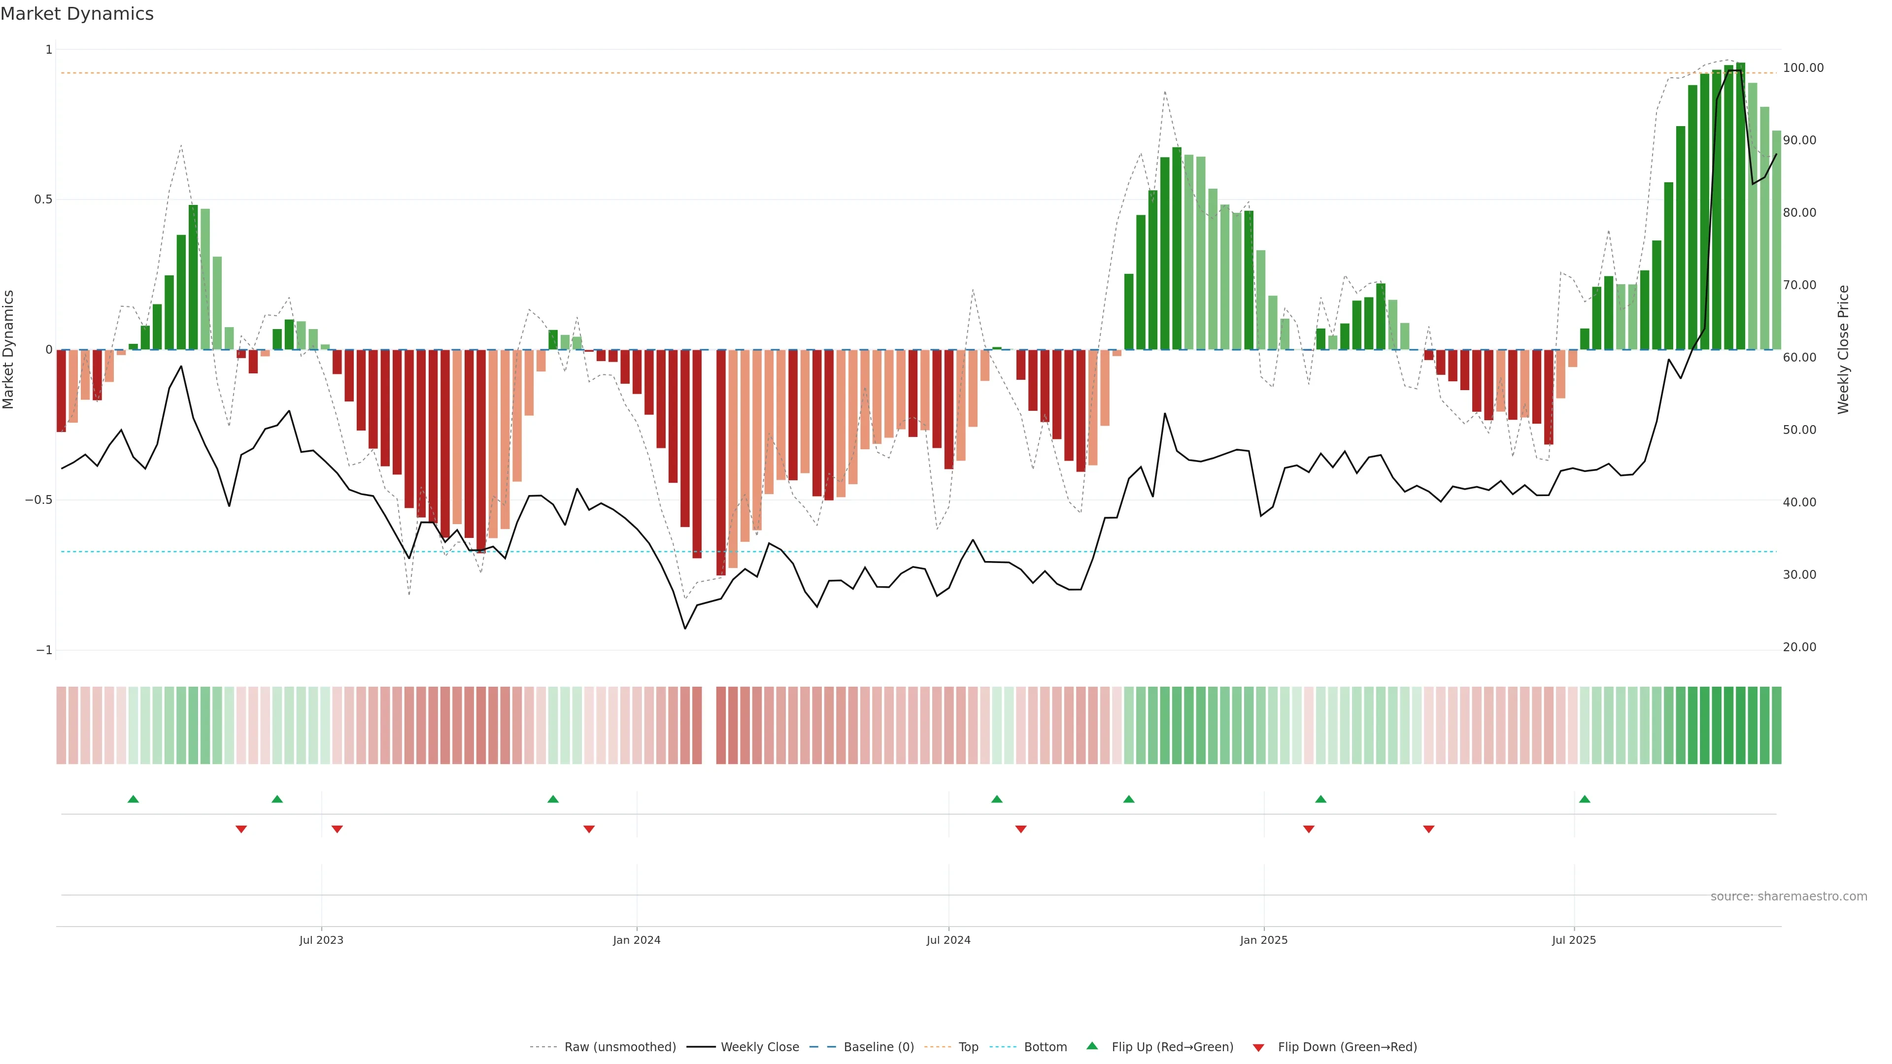The height and width of the screenshot is (1064, 1892).
Task: Click the first red Flip Down marker
Action: pos(241,829)
